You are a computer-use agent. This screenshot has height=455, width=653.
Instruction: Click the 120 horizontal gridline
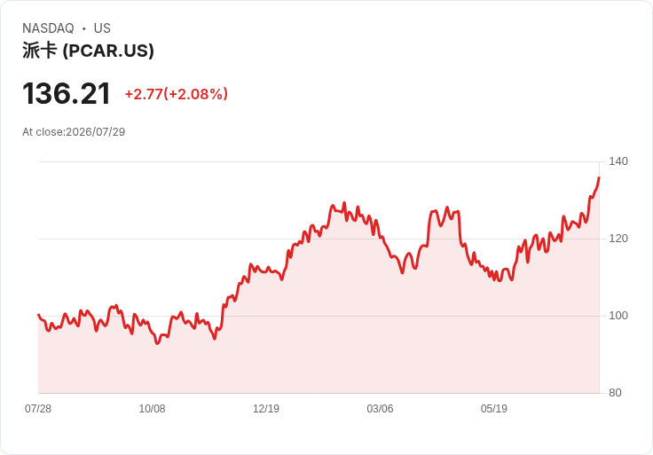pyautogui.click(x=319, y=239)
